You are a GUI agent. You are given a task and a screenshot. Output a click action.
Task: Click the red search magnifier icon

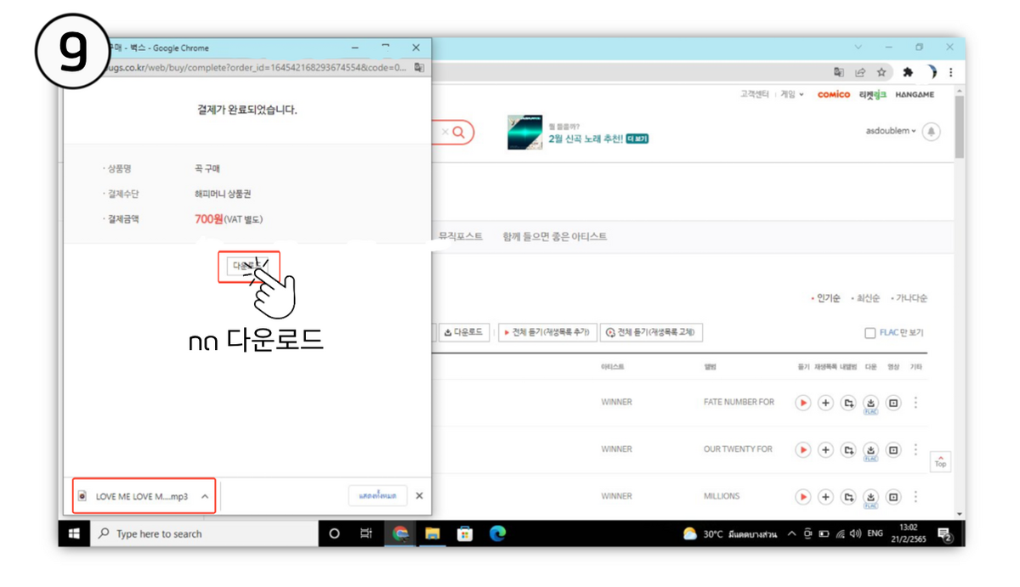pos(459,133)
